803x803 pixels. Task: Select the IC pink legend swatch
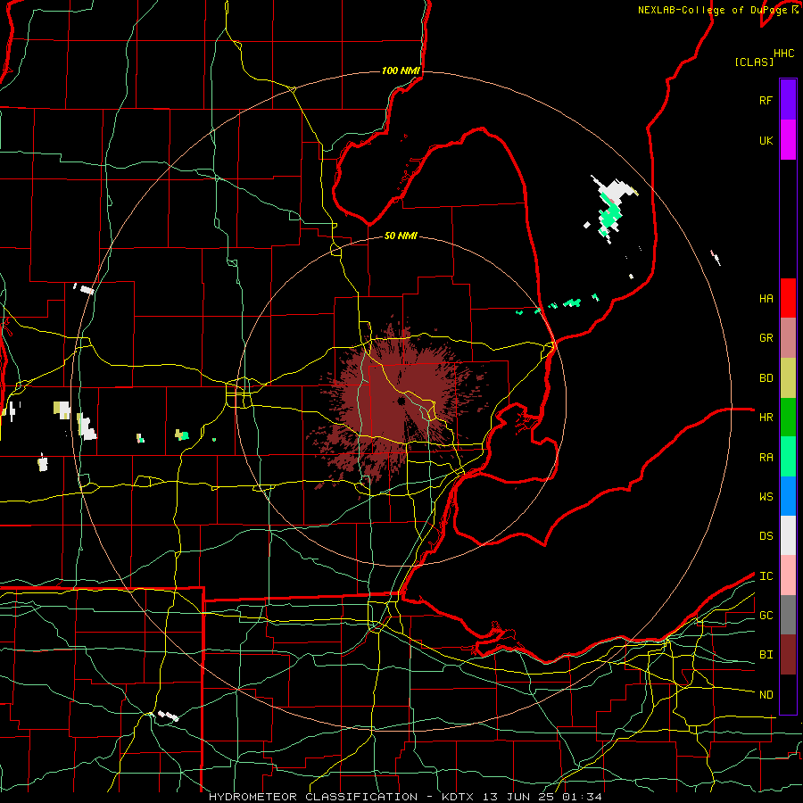coord(788,575)
